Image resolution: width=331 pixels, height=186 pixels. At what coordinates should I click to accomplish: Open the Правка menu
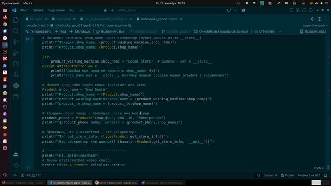point(38,10)
